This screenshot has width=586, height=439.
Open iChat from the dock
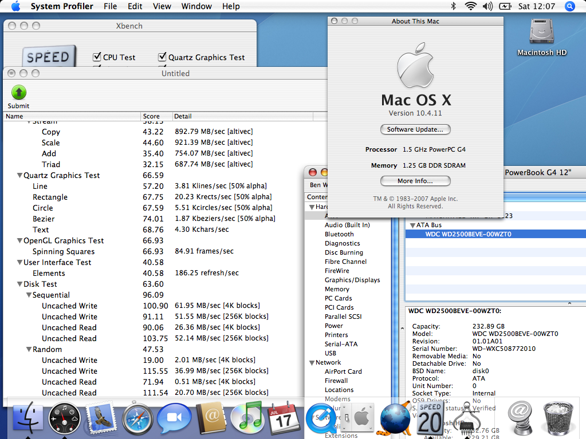[174, 418]
